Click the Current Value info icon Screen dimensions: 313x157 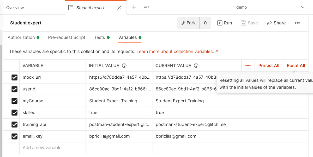[196, 66]
